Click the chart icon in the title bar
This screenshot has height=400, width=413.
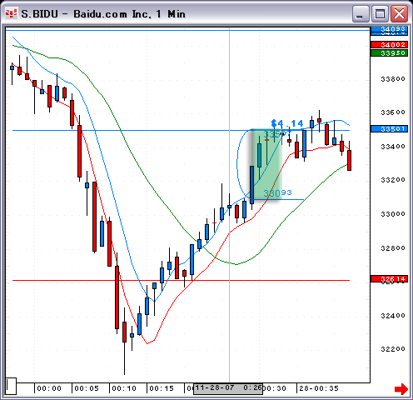(11, 13)
